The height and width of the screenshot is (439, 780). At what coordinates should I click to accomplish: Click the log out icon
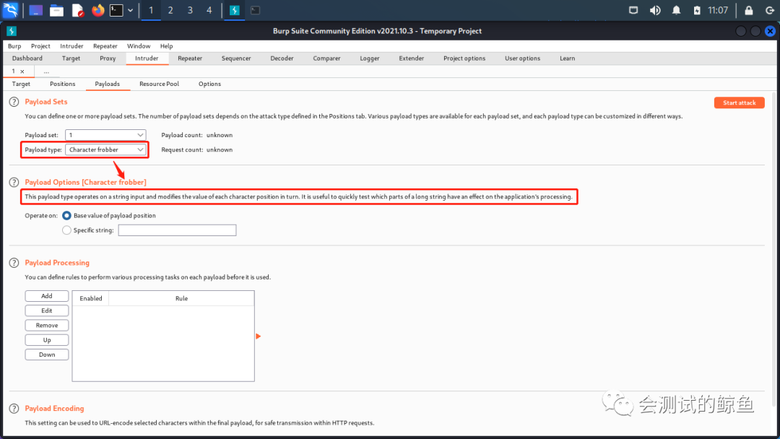pyautogui.click(x=769, y=10)
